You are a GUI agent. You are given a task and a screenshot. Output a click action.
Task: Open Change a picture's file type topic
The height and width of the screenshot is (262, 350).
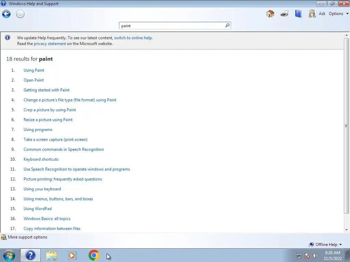[70, 100]
